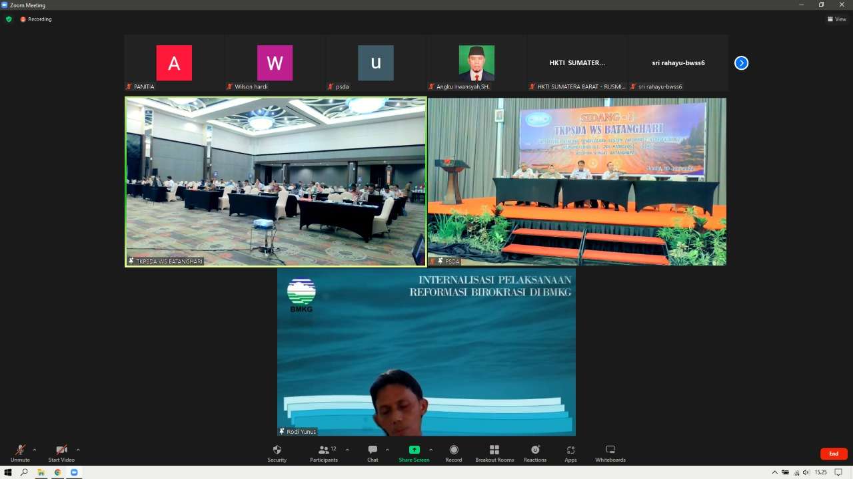Click the Record button
Screen dimensions: 853x479
[454, 454]
